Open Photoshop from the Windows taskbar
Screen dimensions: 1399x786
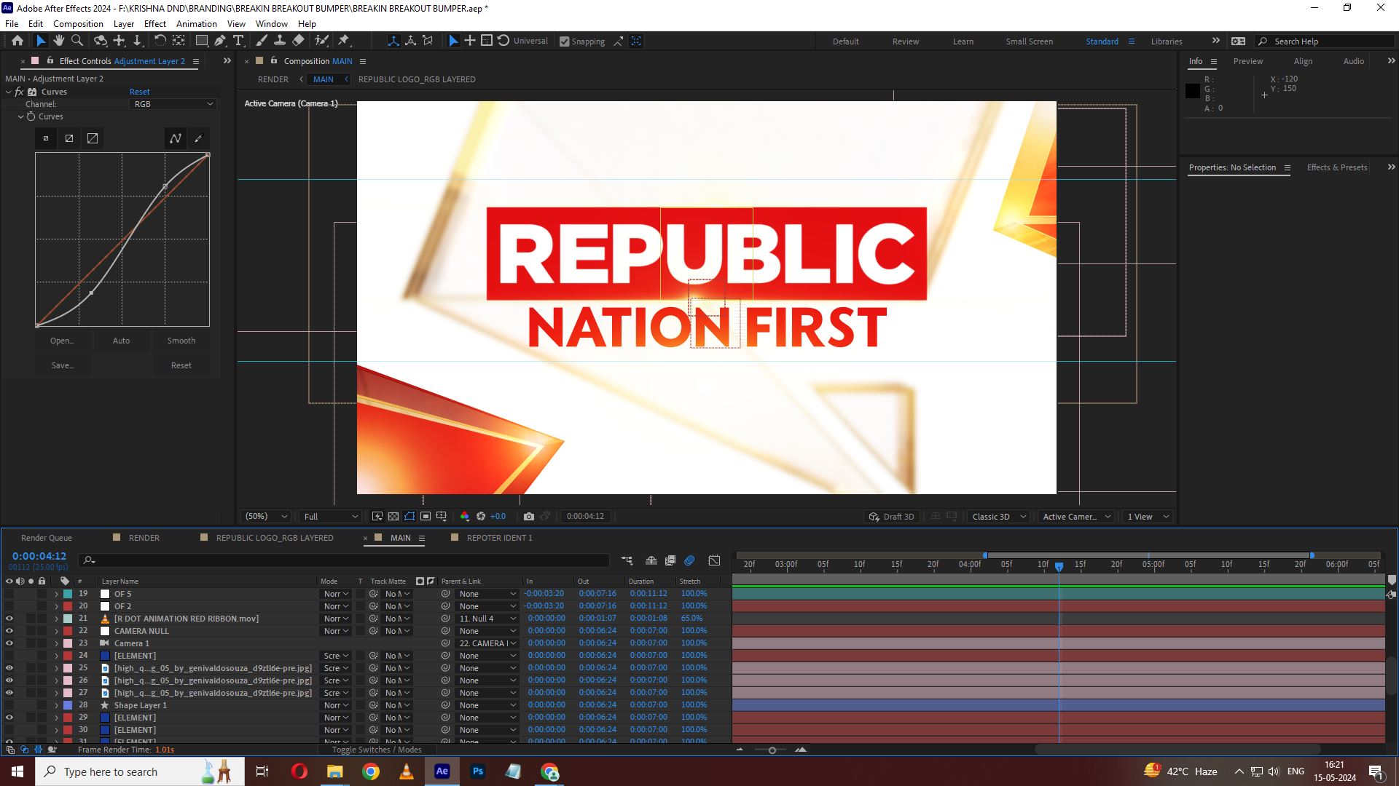478,771
